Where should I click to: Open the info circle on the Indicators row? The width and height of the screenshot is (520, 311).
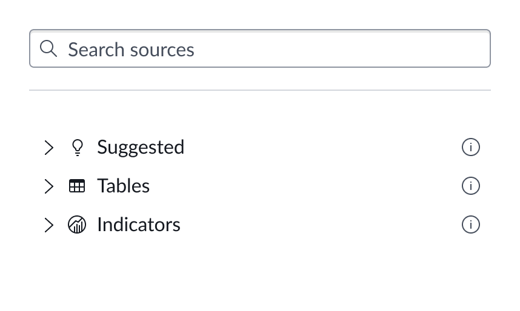pos(471,225)
